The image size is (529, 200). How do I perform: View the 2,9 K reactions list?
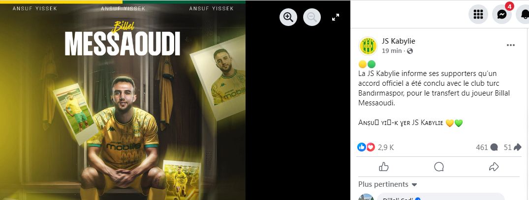[375, 147]
